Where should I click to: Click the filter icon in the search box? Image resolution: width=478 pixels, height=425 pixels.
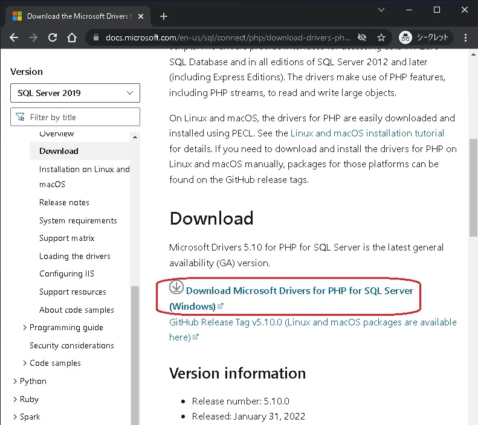(x=20, y=117)
